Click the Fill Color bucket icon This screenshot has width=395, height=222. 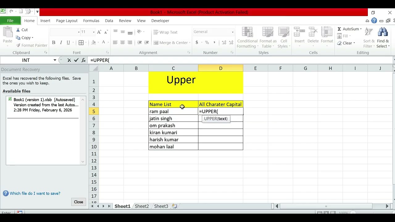pos(94,43)
